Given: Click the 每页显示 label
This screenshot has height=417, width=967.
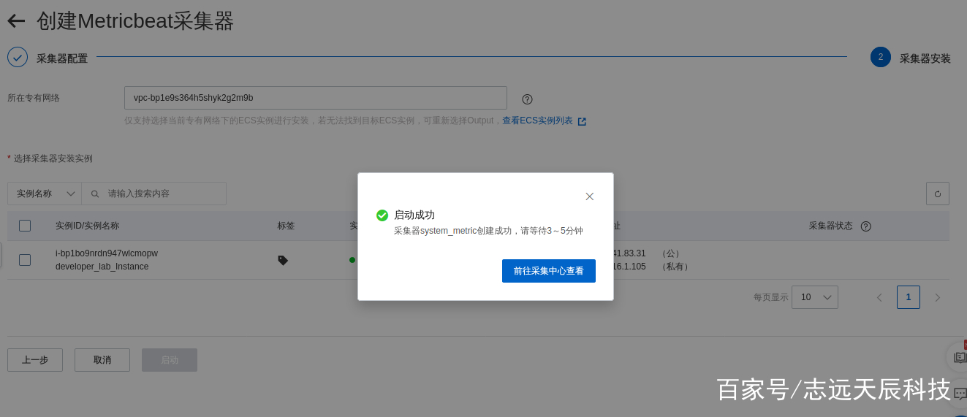Looking at the screenshot, I should tap(771, 297).
